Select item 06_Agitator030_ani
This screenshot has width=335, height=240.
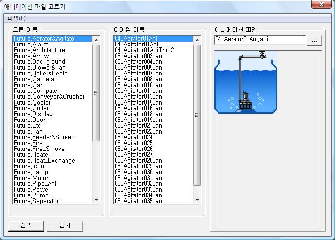click(153, 172)
